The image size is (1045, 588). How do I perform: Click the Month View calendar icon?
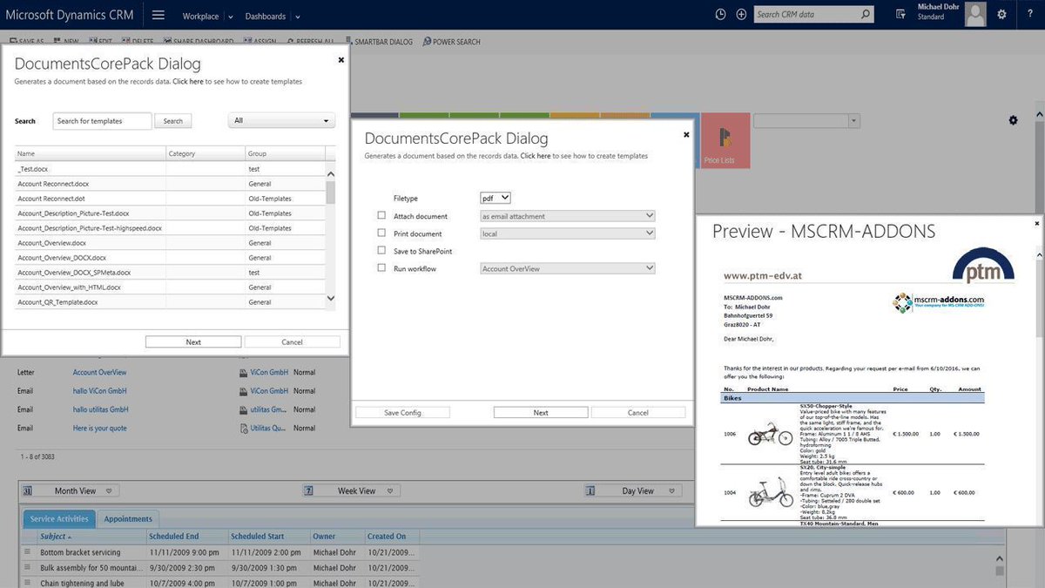tap(28, 490)
